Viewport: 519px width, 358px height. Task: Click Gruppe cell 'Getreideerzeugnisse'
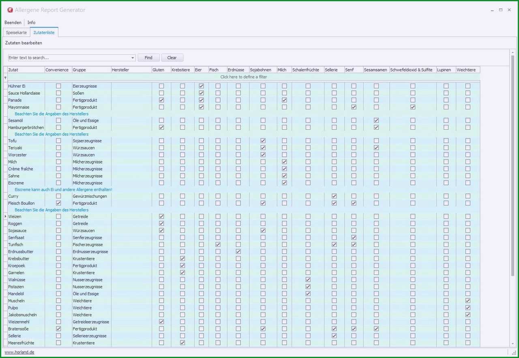(91, 322)
